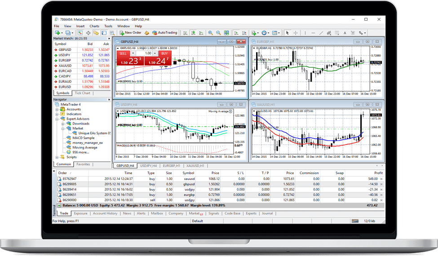Close order 85762947 with its X

[x=381, y=179]
